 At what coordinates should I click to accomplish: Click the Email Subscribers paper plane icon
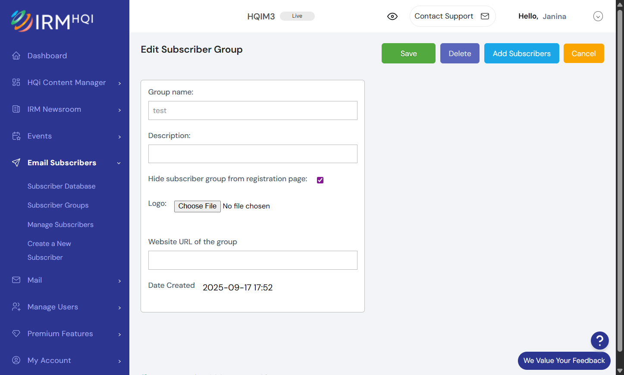(16, 163)
